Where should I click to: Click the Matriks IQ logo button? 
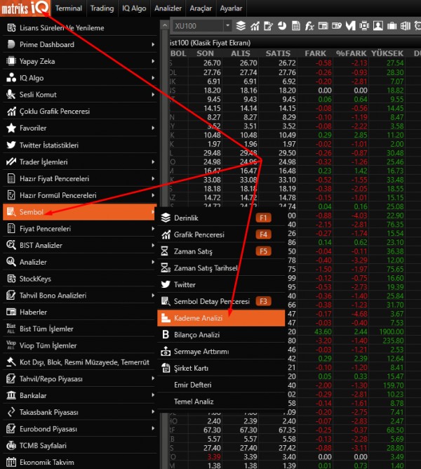(x=25, y=8)
